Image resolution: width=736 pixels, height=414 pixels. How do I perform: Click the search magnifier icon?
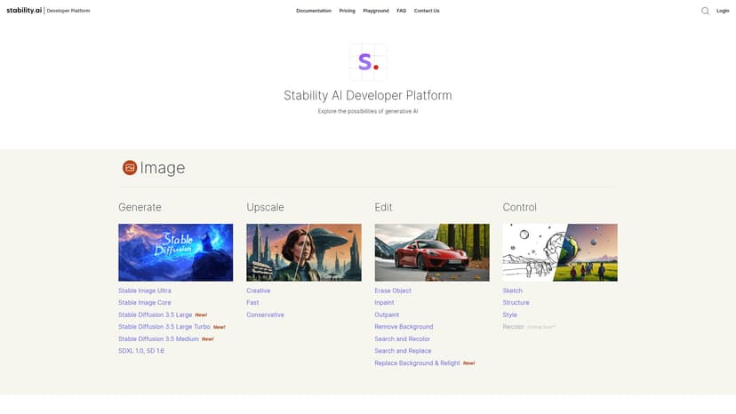point(705,11)
